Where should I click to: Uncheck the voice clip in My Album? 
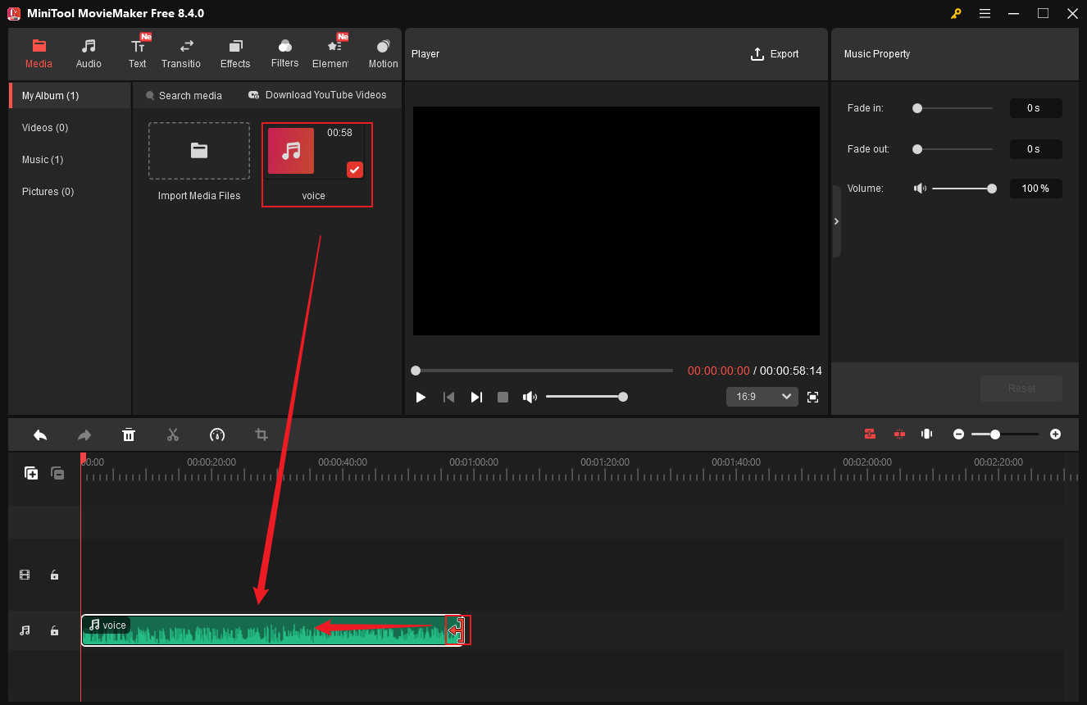[x=354, y=170]
